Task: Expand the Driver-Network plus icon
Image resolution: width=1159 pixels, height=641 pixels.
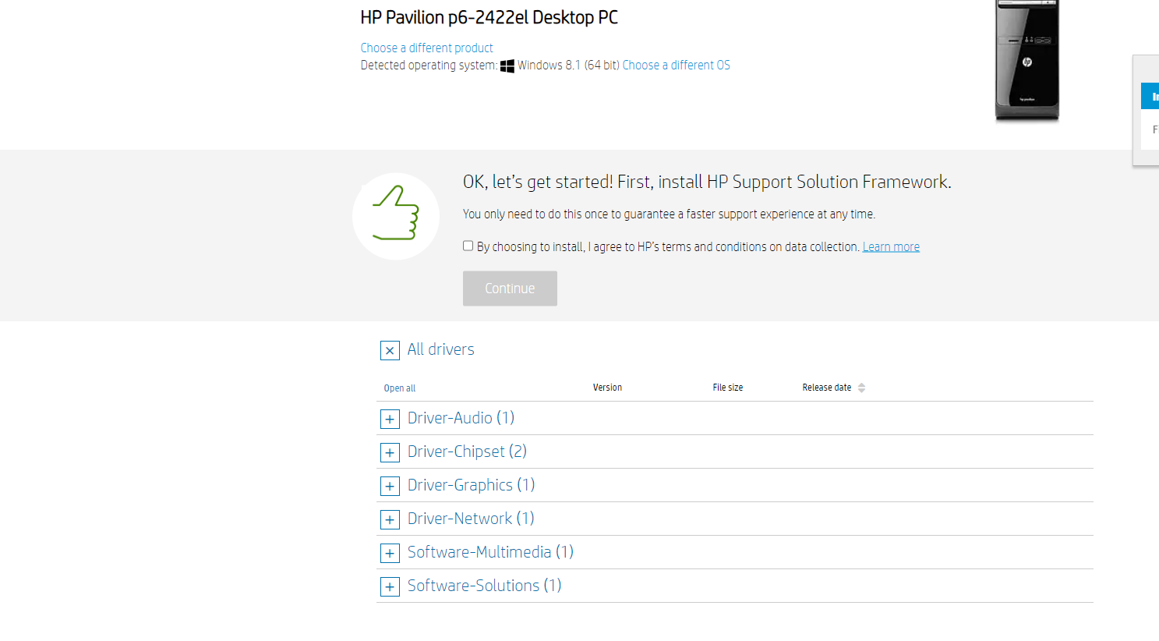Action: click(390, 520)
